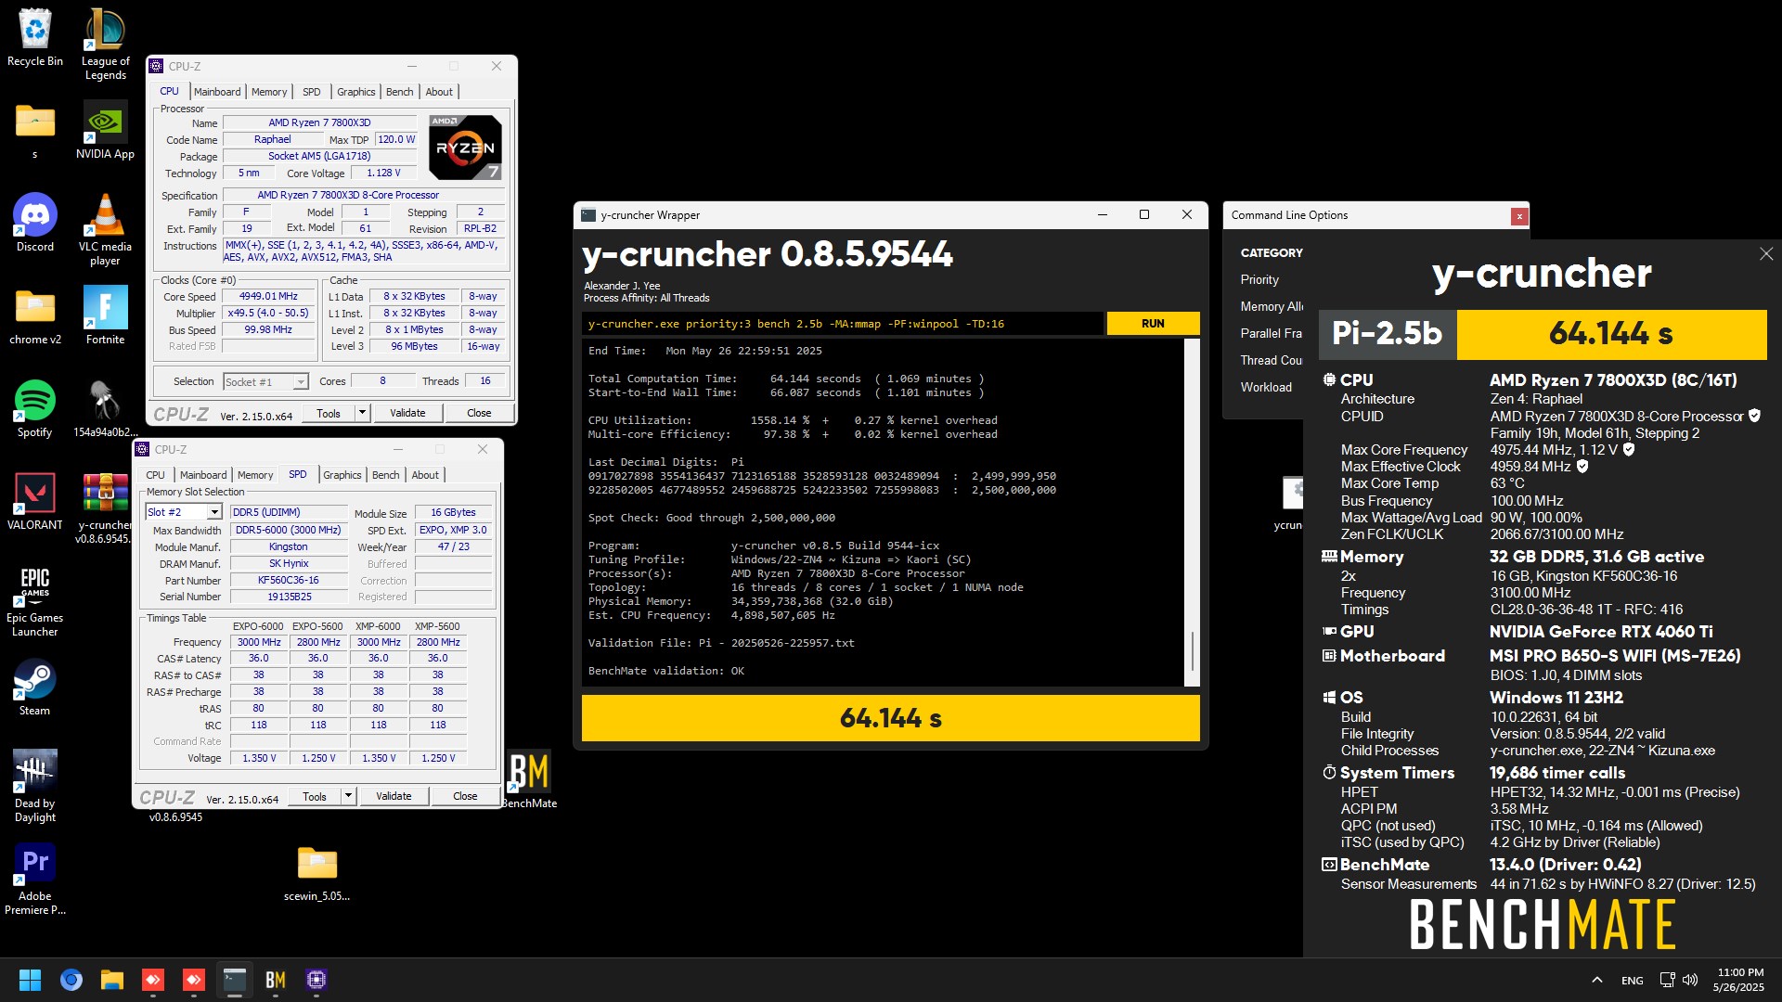Click Close button in bottom CPU-Z
Image resolution: width=1782 pixels, height=1002 pixels.
(x=465, y=796)
